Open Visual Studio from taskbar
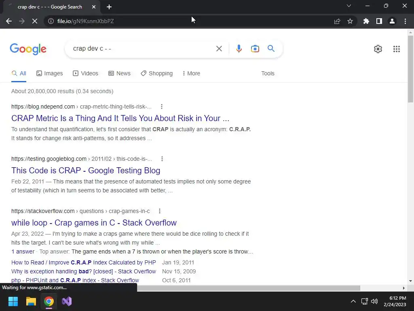Screen dimensions: 414x311 (x=67, y=301)
